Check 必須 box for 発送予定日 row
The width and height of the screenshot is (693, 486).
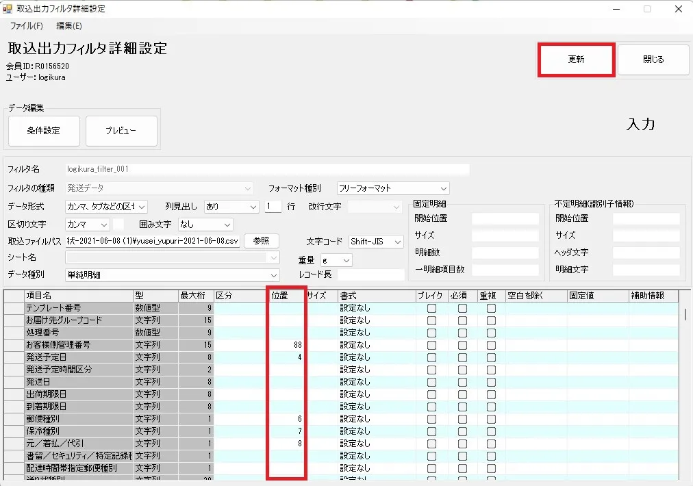pyautogui.click(x=462, y=357)
